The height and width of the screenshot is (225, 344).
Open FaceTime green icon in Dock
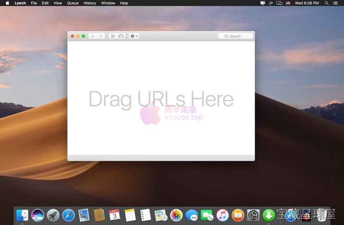coord(207,215)
